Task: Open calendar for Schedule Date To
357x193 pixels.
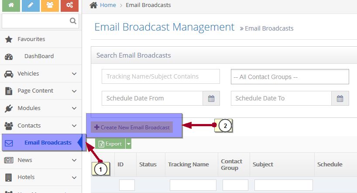Action: (x=340, y=98)
